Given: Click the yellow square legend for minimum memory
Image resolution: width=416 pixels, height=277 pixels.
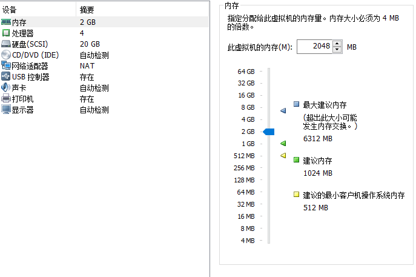Looking at the screenshot, I should (296, 195).
